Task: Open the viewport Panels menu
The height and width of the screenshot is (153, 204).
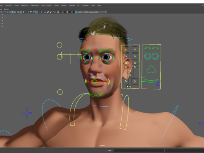Action: tap(6, 9)
